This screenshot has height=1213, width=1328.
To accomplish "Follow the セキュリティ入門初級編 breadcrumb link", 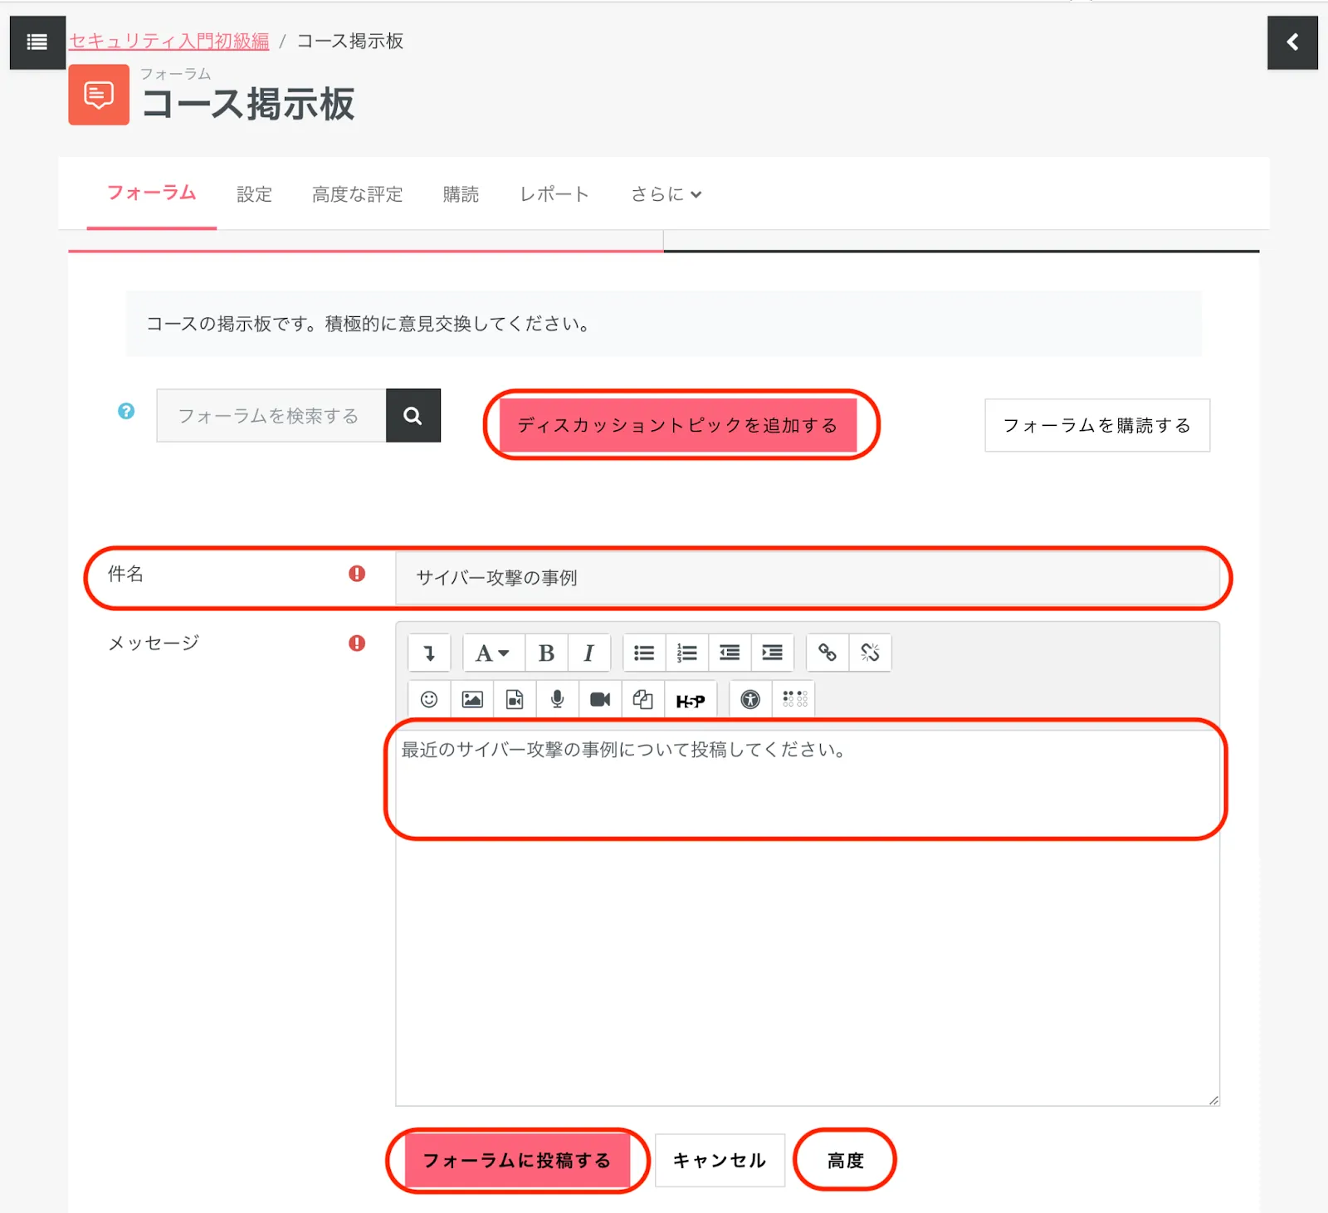I will tap(169, 42).
